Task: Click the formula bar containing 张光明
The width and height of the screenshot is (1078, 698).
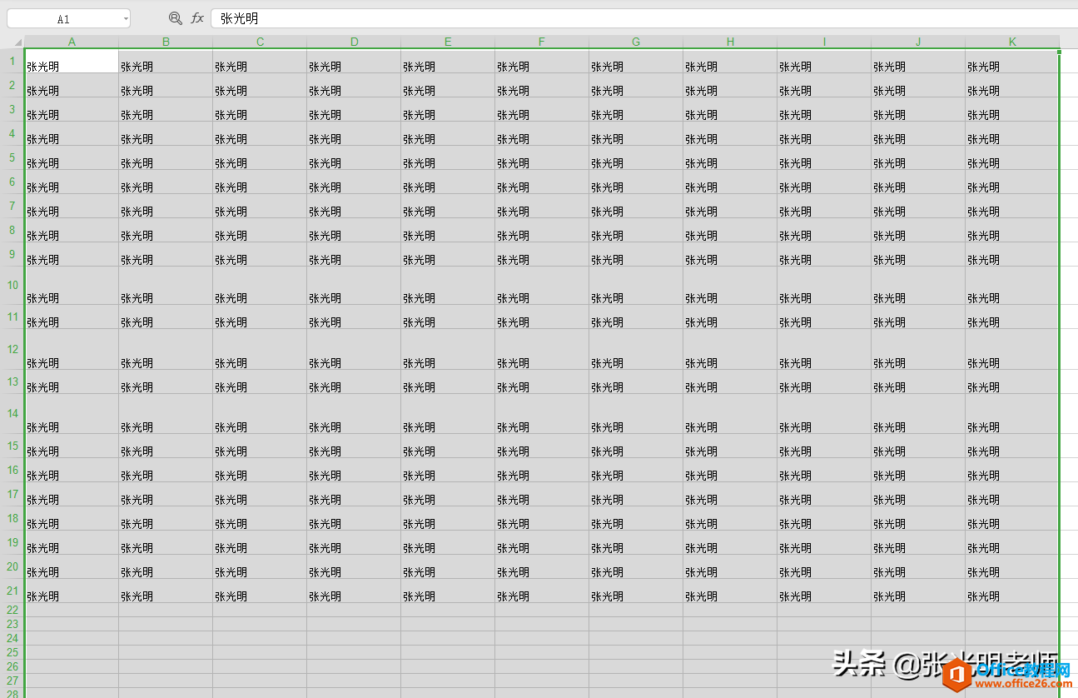Action: click(644, 18)
